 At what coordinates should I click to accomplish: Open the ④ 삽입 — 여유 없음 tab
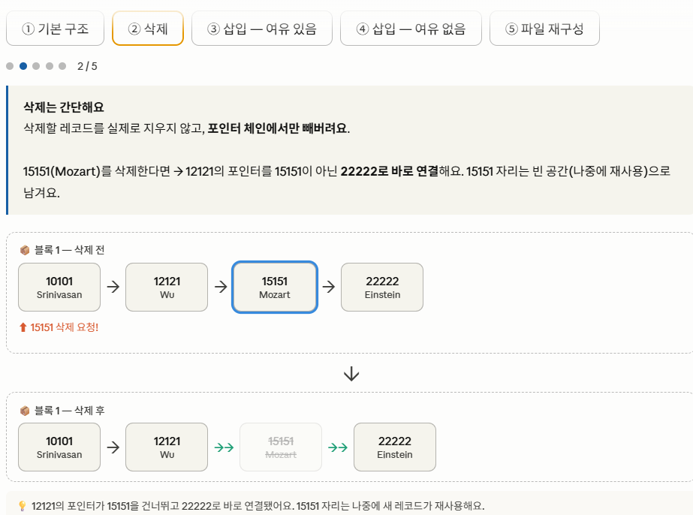411,29
